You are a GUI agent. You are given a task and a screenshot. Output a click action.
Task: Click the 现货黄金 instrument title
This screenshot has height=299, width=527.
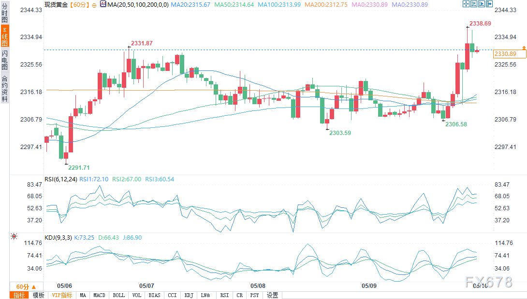coord(56,5)
